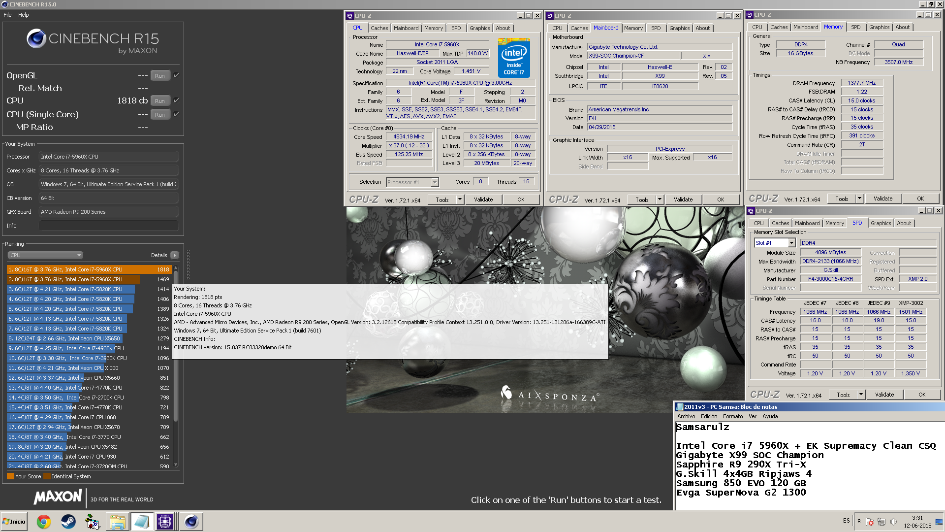Click the Your Score orange swatch

(x=10, y=476)
